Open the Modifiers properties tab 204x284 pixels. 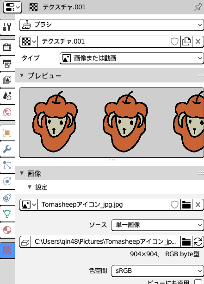(x=7, y=149)
